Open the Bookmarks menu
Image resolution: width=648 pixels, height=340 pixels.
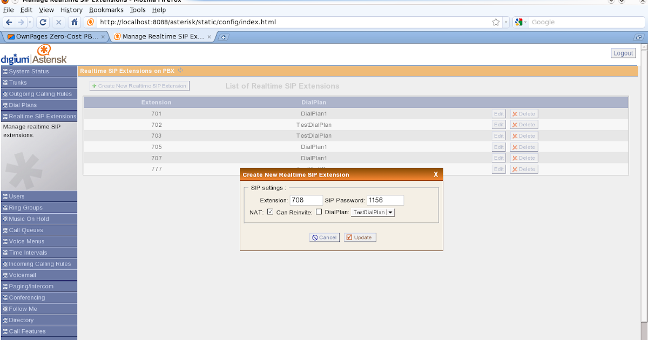coord(106,10)
